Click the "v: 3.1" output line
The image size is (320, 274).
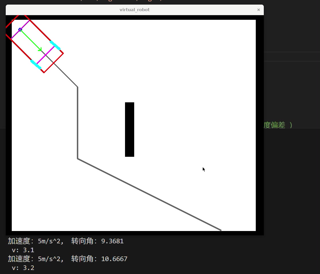click(x=23, y=250)
